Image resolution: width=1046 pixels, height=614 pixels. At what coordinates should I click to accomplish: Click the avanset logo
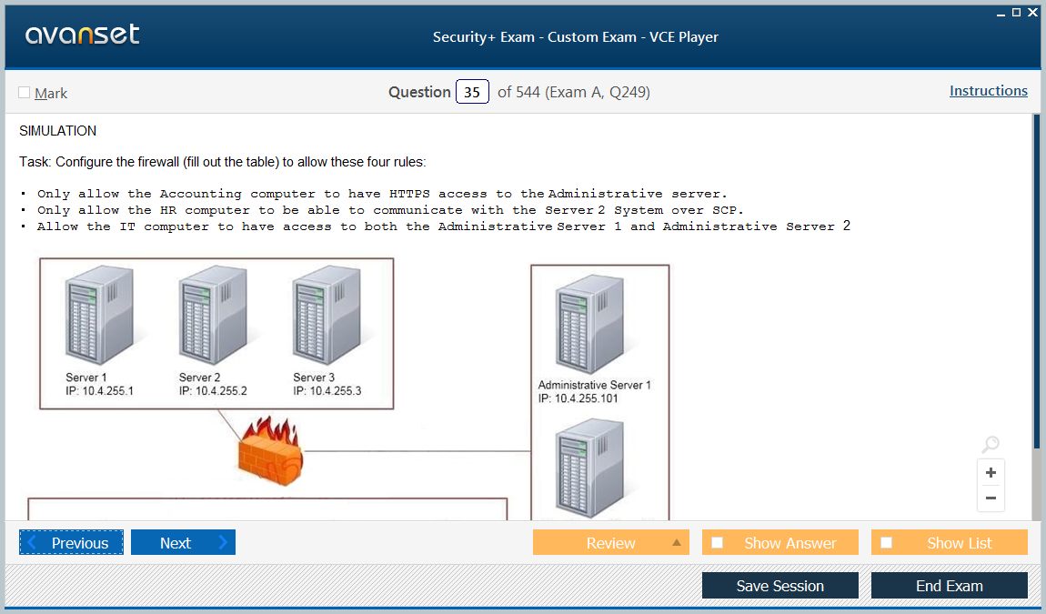coord(80,35)
